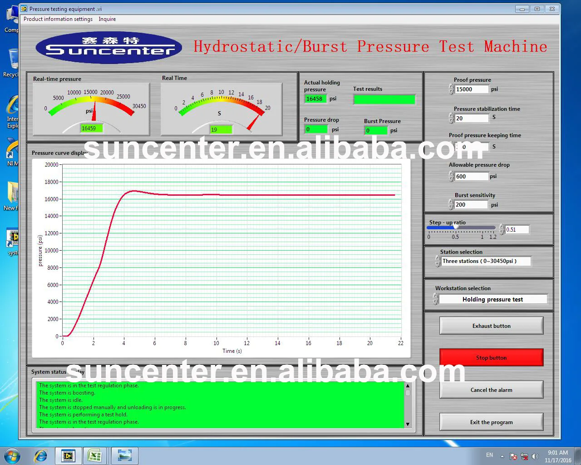
Task: Click the Burst Pressure value indicator
Action: tap(376, 130)
